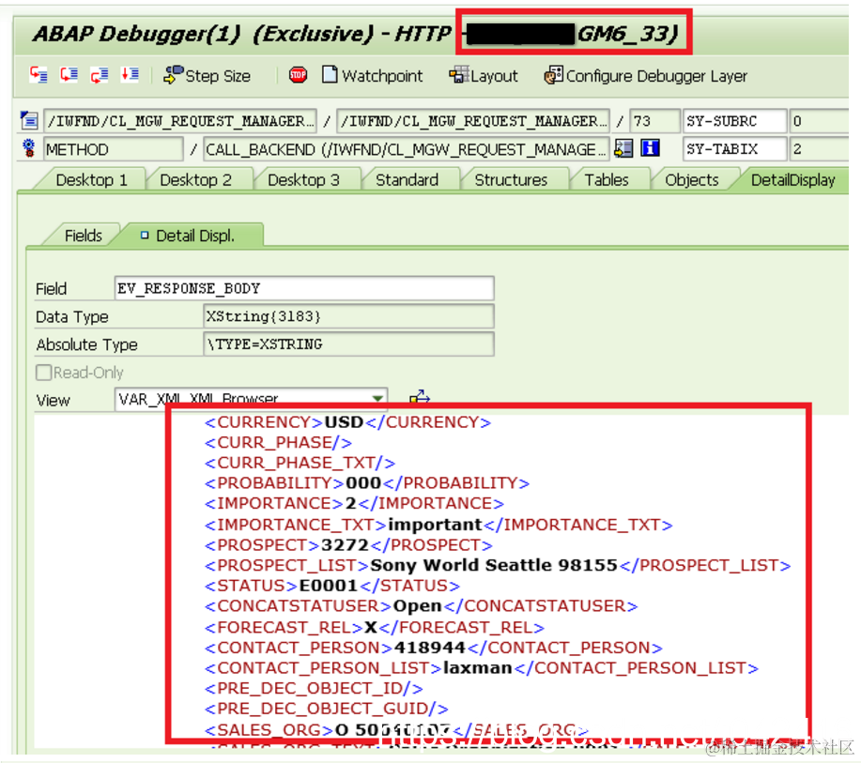Click the PRE_DEC_OBJECT_ID XML tag
This screenshot has width=861, height=763.
(x=314, y=688)
